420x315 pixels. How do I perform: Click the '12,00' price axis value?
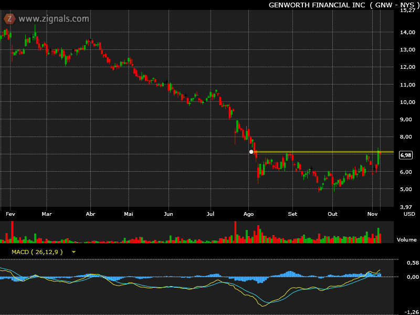point(407,67)
